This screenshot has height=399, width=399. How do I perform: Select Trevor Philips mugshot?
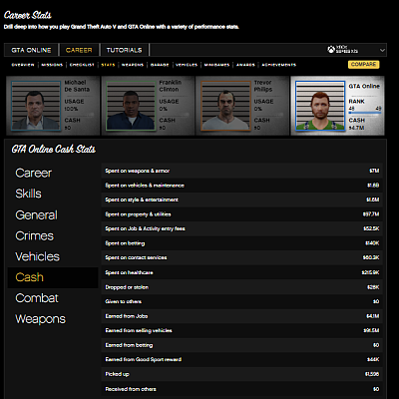tap(225, 106)
